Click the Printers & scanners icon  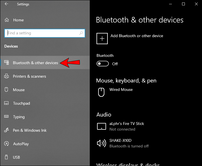coord(7,76)
